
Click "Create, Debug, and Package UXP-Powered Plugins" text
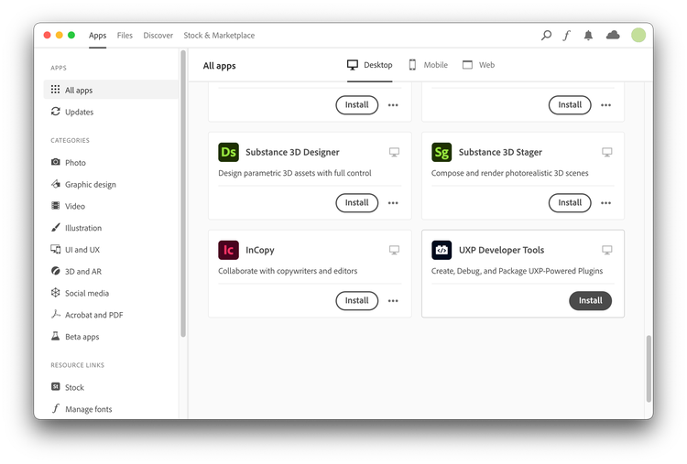(x=517, y=271)
